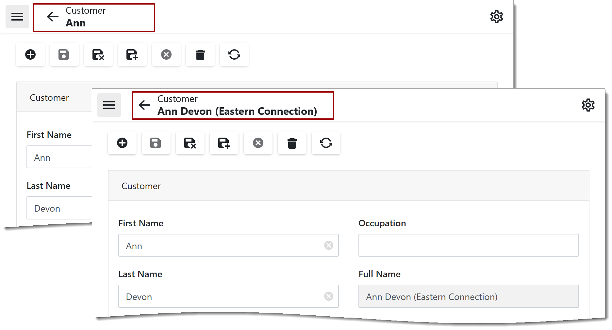Open the settings gear in the back window

496,17
